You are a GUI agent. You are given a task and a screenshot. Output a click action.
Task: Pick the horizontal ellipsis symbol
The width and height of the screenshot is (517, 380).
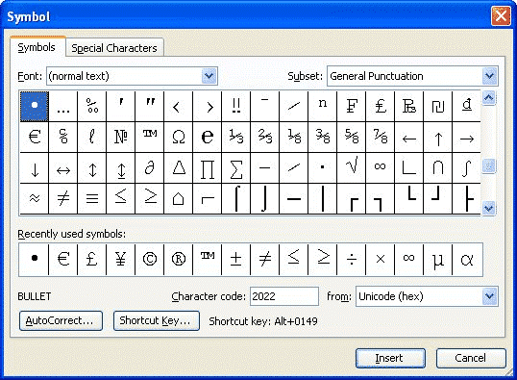[x=63, y=107]
